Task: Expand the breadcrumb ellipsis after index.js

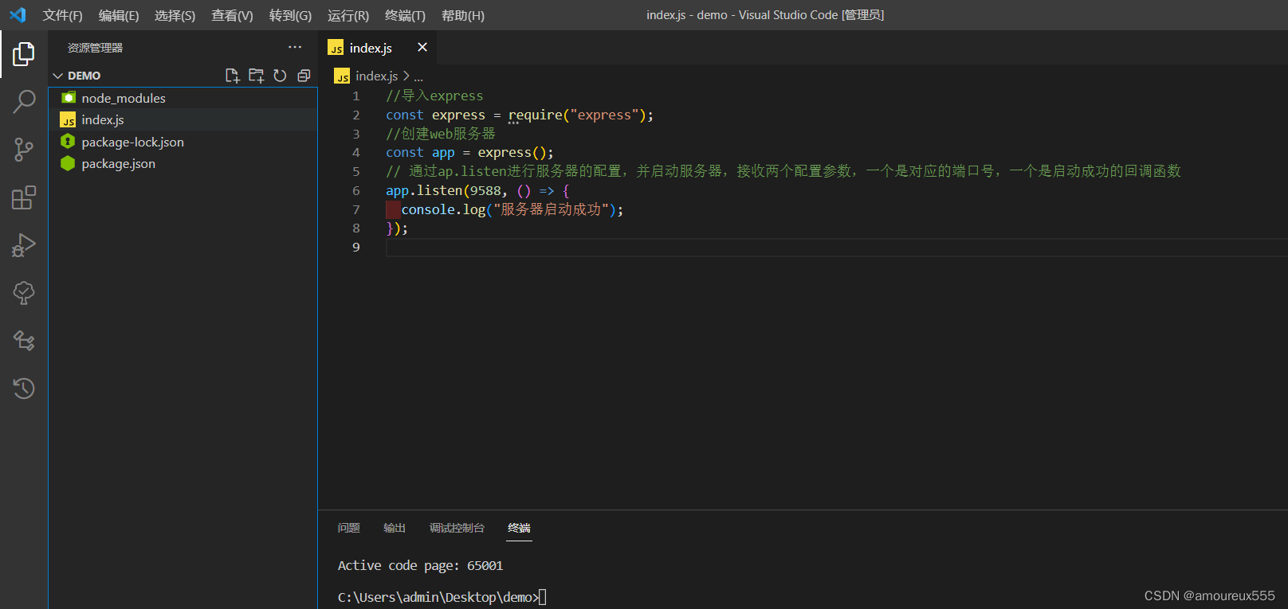Action: tap(418, 76)
